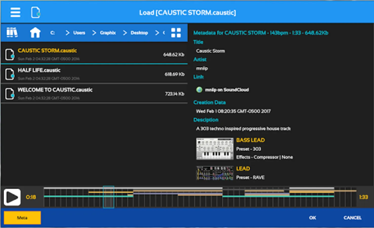The width and height of the screenshot is (374, 228).
Task: Click the BASS LEAD synth thumbnail
Action: [215, 149]
